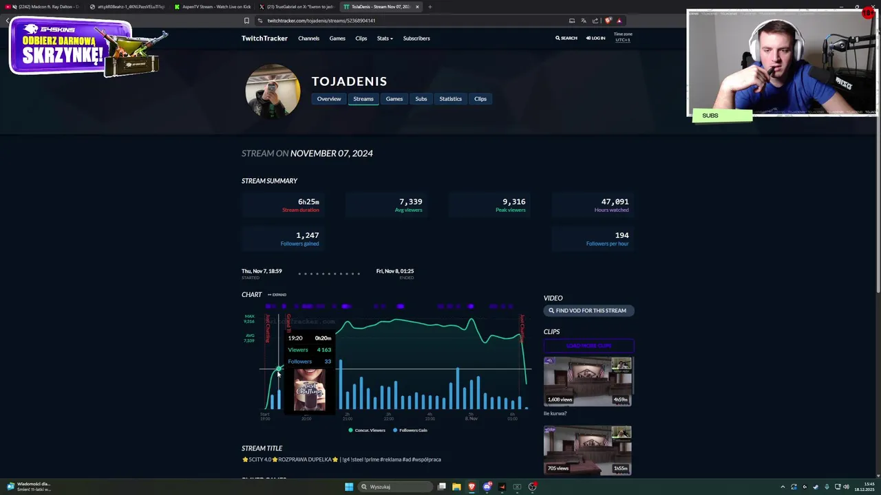
Task: Click LOG IN in the site header
Action: (595, 38)
